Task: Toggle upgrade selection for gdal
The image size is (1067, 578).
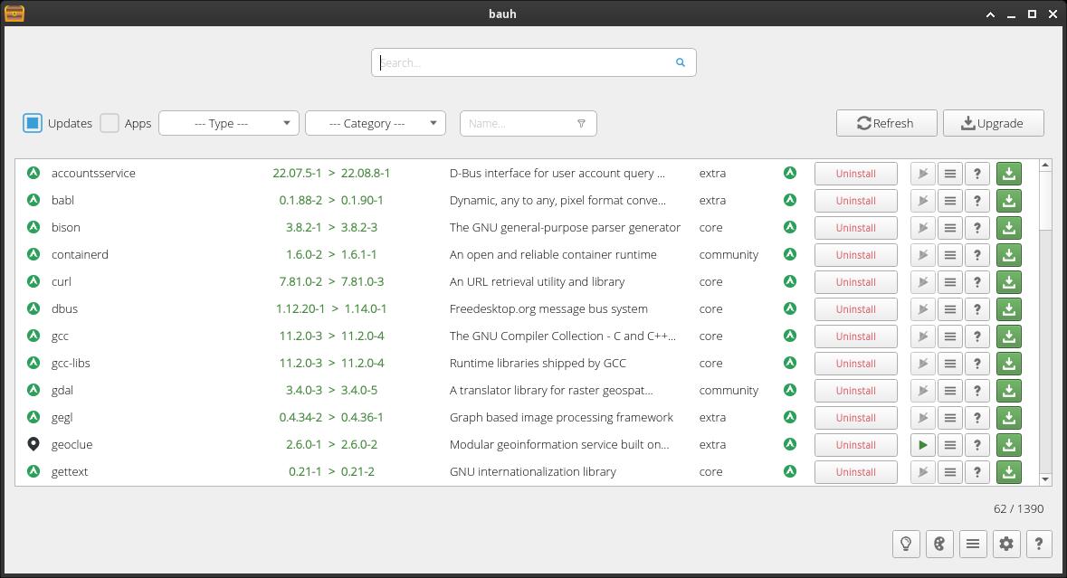Action: pyautogui.click(x=1008, y=391)
